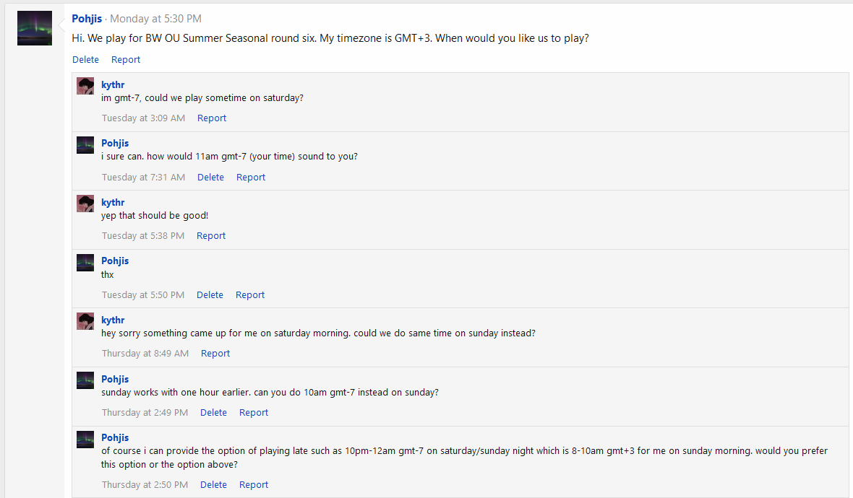Report kythr's Tuesday 5:38 PM comment
853x498 pixels.
(x=211, y=236)
